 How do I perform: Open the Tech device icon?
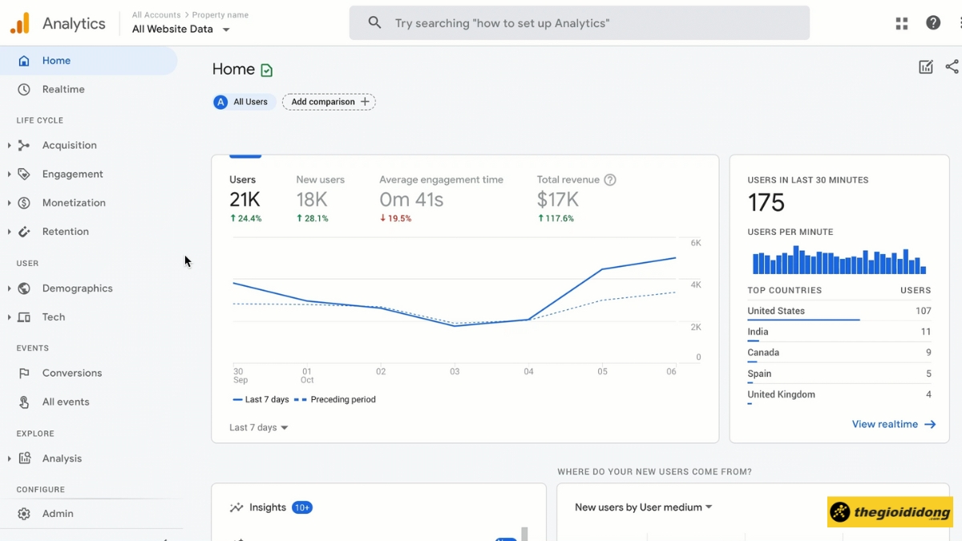click(23, 317)
